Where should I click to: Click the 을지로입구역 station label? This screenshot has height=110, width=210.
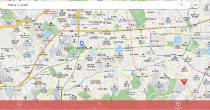pyautogui.click(x=102, y=49)
